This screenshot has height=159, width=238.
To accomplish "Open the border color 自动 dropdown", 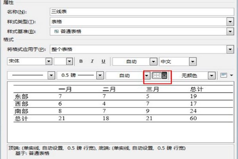I will 147,76.
